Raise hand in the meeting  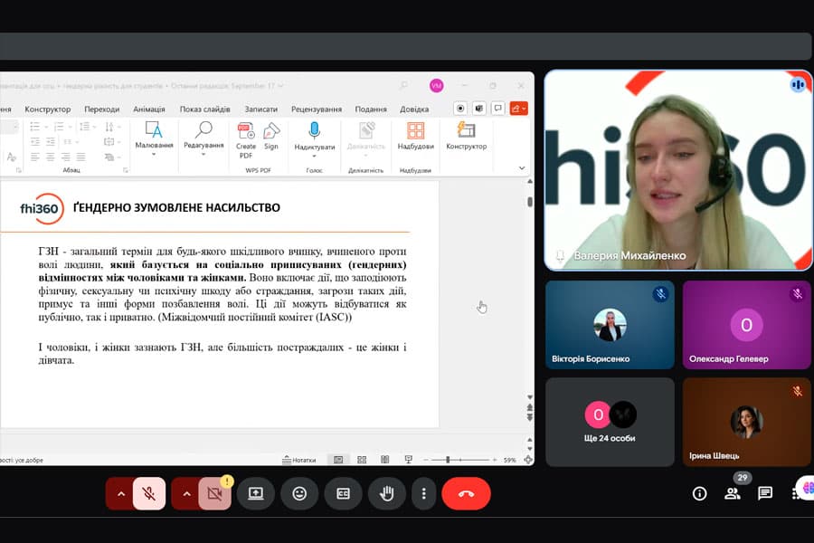386,493
